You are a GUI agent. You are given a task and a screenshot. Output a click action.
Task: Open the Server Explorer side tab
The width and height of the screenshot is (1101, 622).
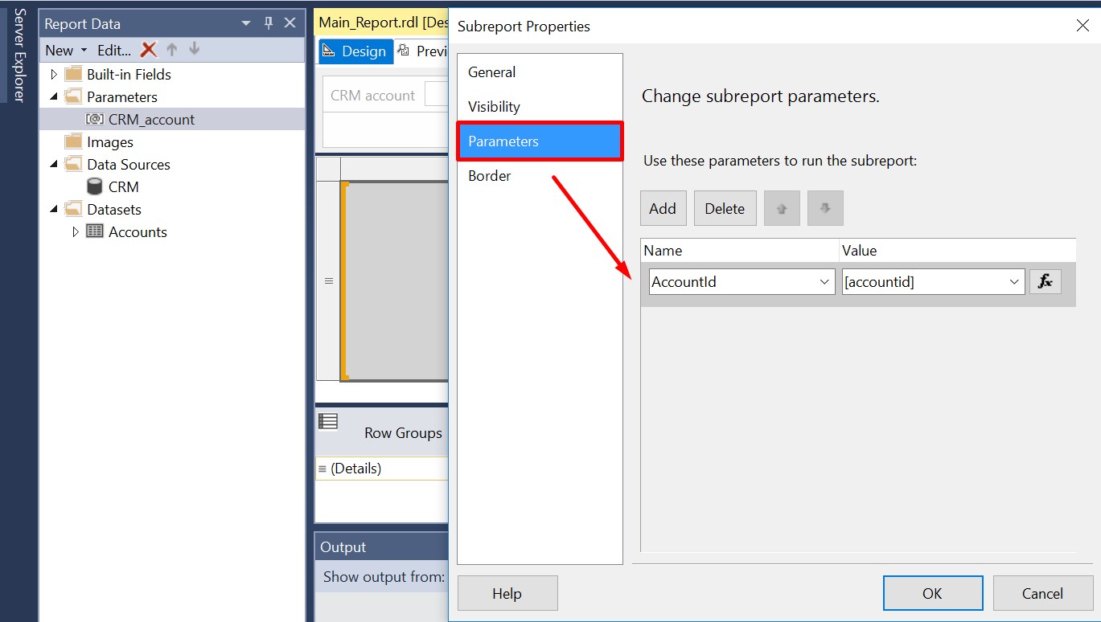pos(19,55)
